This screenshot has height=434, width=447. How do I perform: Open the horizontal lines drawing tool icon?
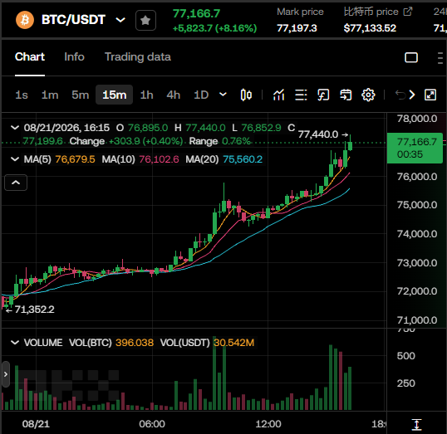pos(301,95)
